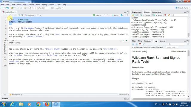Click Help pane home icon
Image resolution: width=191 pixels, height=107 pixels.
(140, 44)
